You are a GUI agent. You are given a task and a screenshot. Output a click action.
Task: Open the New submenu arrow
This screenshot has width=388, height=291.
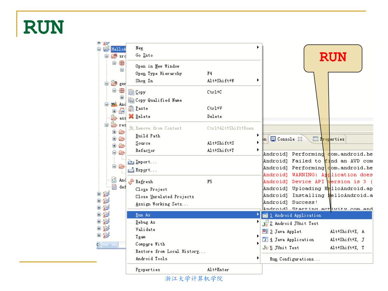point(258,47)
